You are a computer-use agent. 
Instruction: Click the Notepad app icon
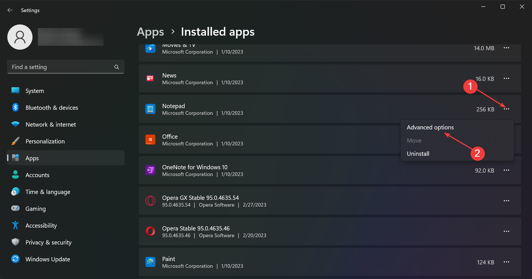click(x=150, y=109)
